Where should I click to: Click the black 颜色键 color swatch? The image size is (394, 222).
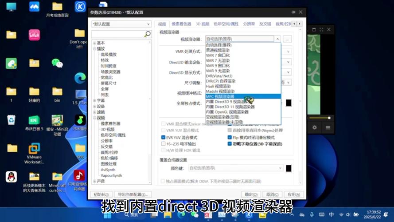pos(289,168)
